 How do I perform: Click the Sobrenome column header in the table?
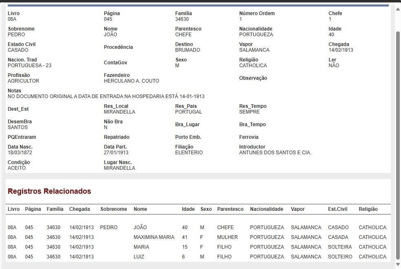[114, 209]
